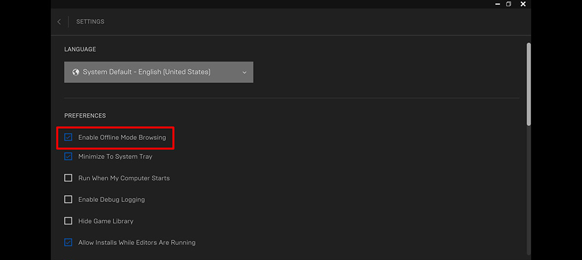This screenshot has width=582, height=260.
Task: Click the LANGUAGE section heading
Action: point(80,49)
